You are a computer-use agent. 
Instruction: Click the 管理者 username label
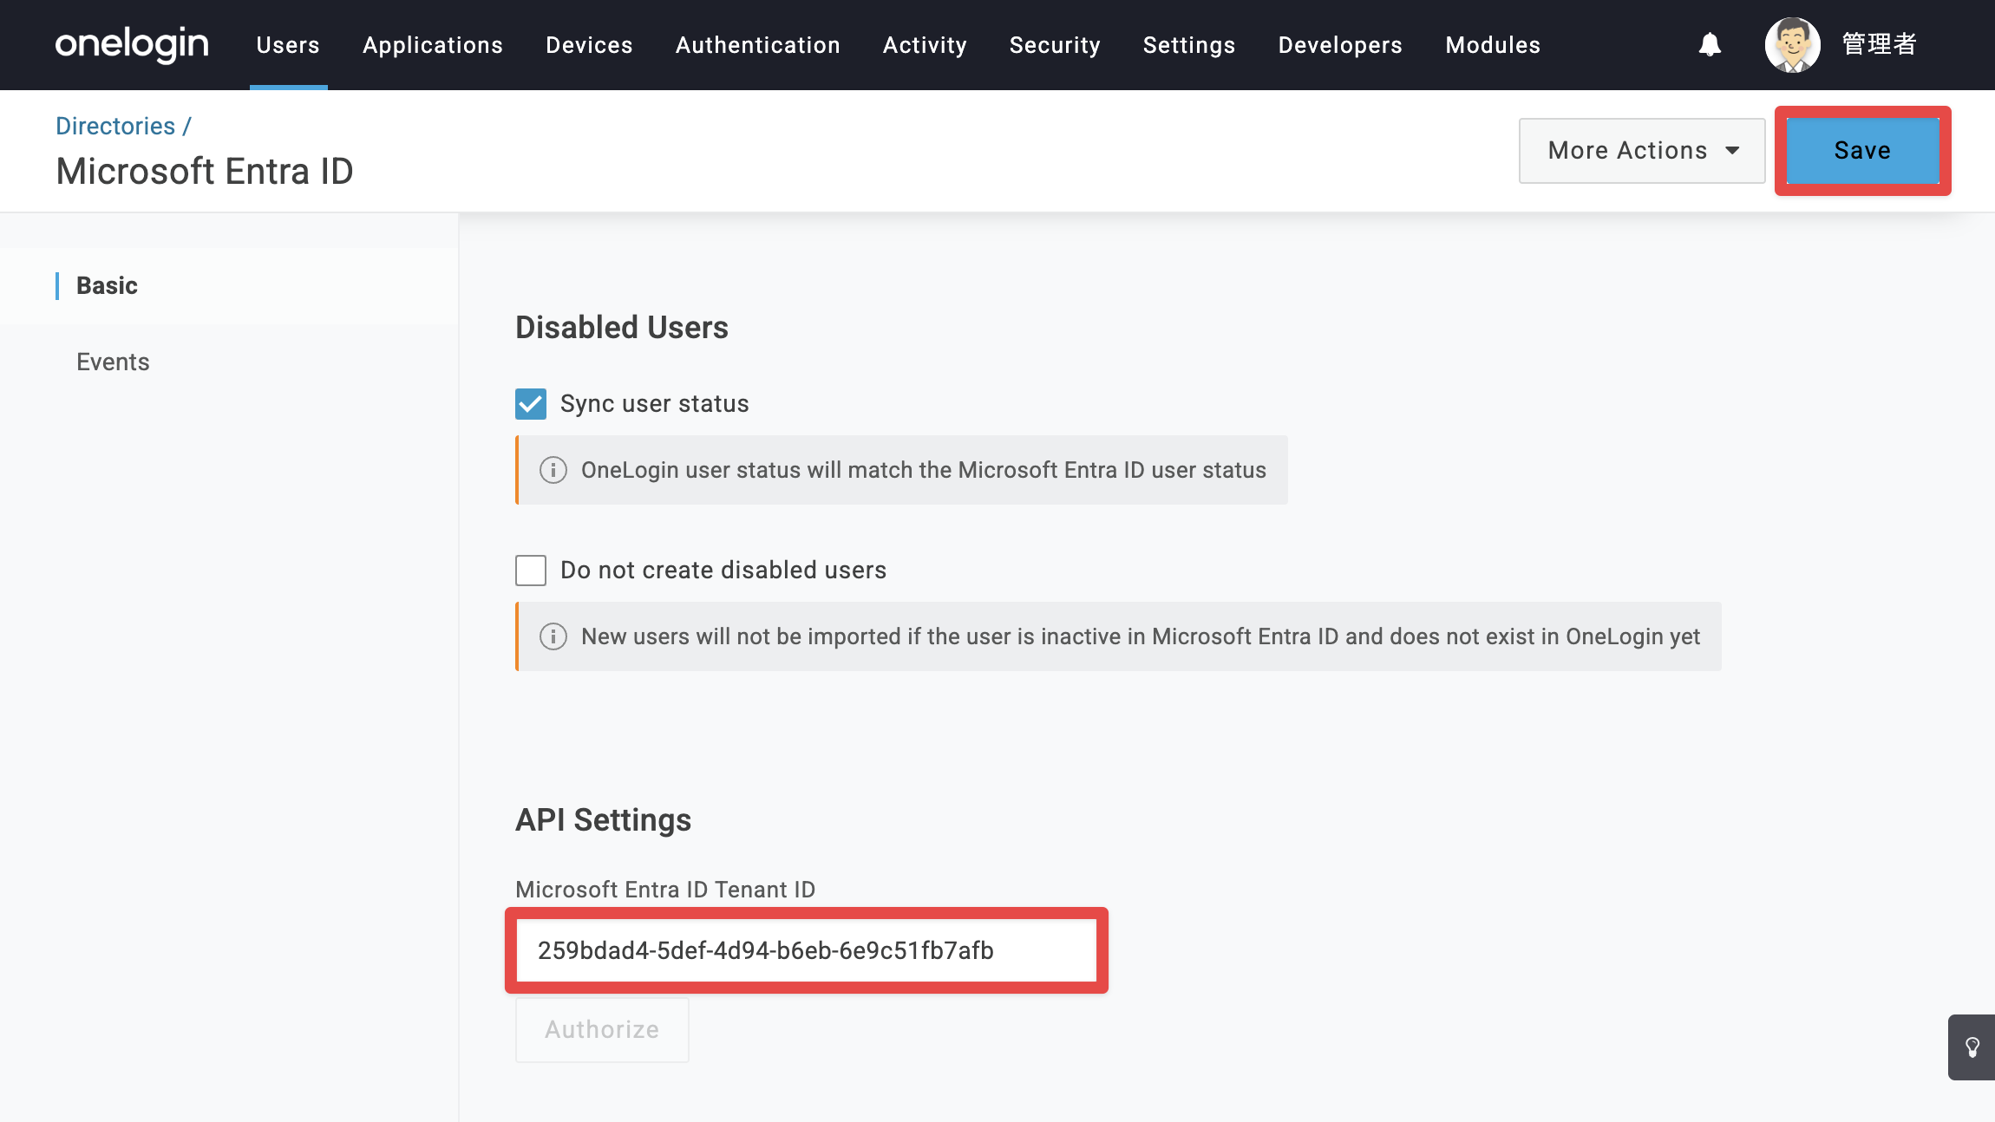(x=1879, y=44)
